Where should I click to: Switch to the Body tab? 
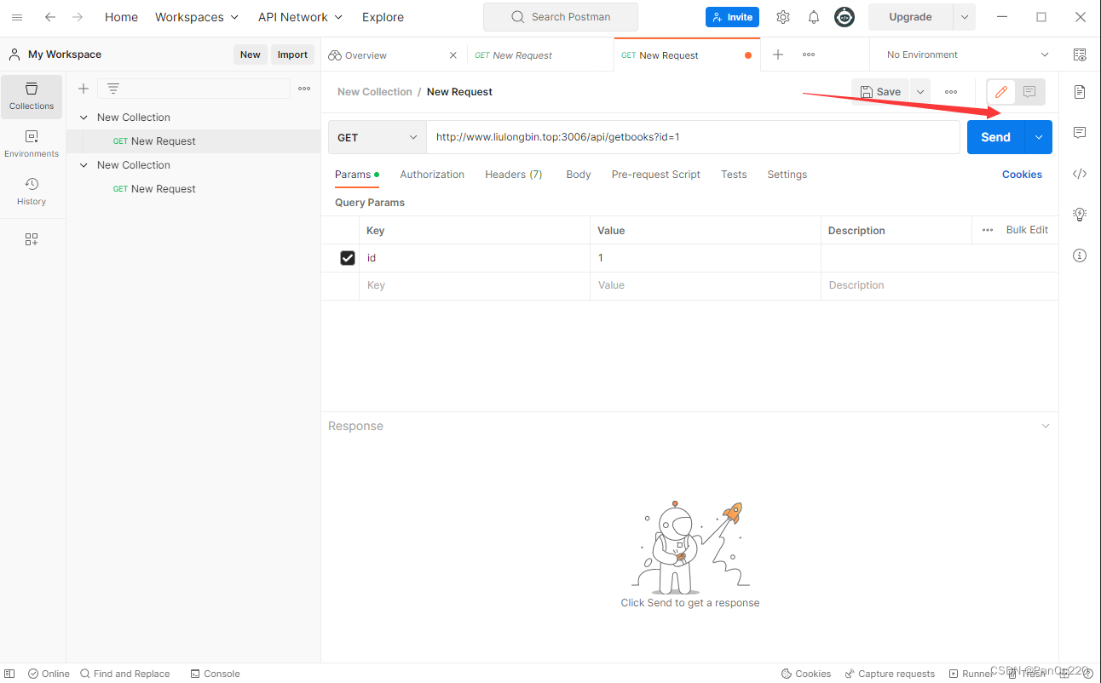(x=579, y=175)
